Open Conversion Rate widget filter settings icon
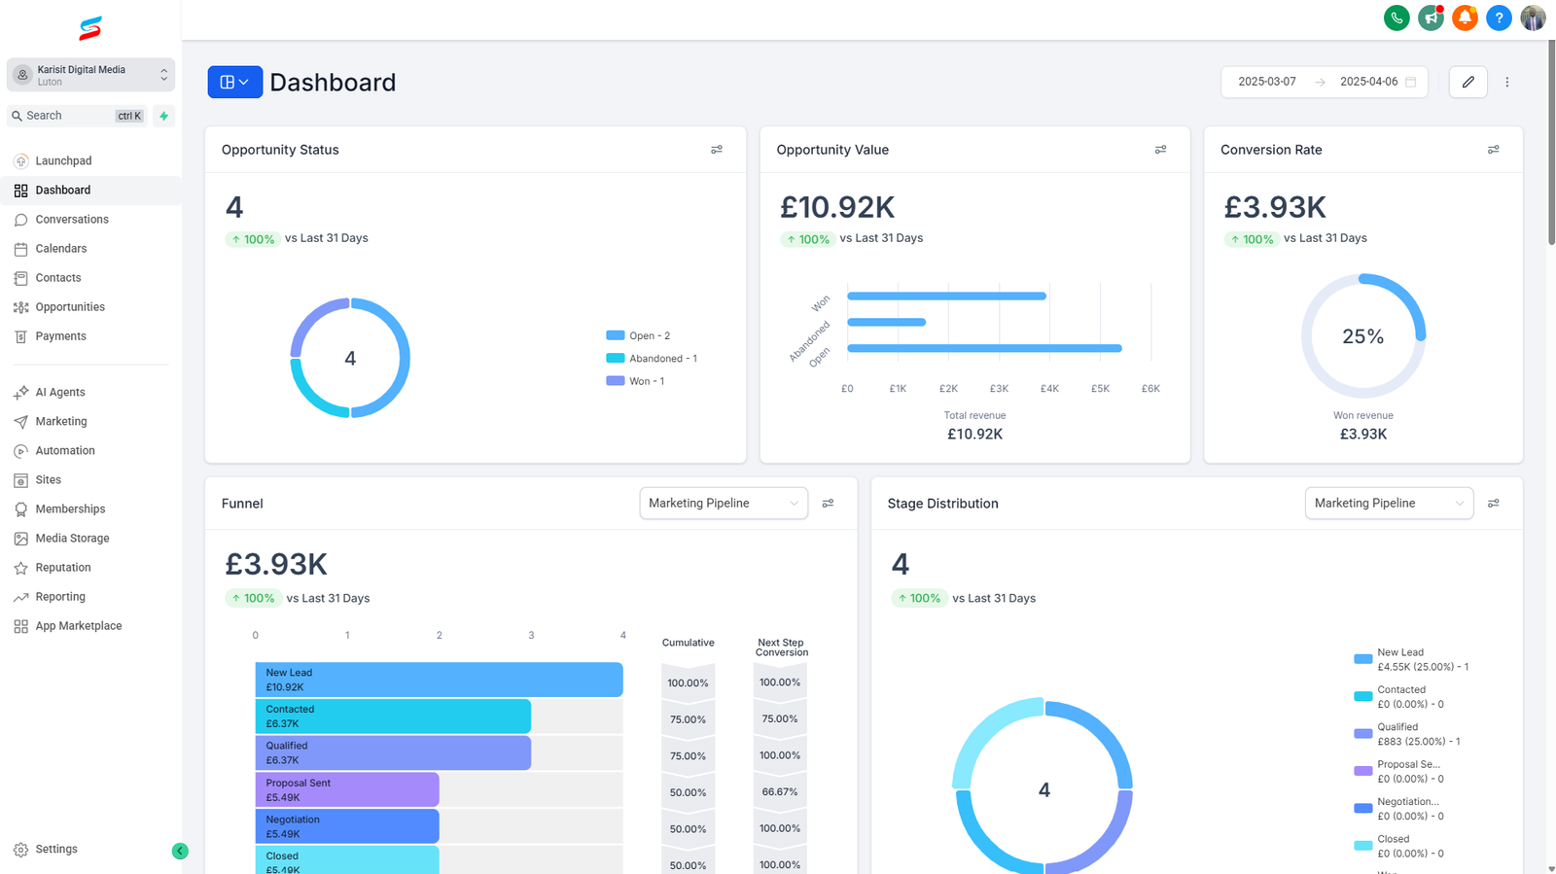The image size is (1556, 874). (1493, 150)
